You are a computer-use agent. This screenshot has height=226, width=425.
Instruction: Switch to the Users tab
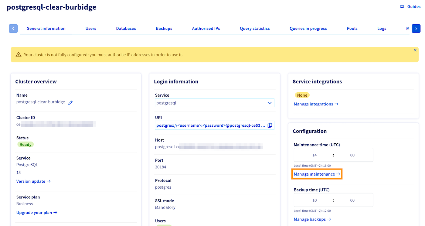[91, 29]
